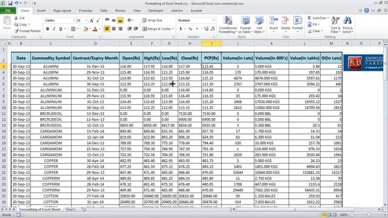
Task: Decrease the cell indent
Action: tap(129, 29)
